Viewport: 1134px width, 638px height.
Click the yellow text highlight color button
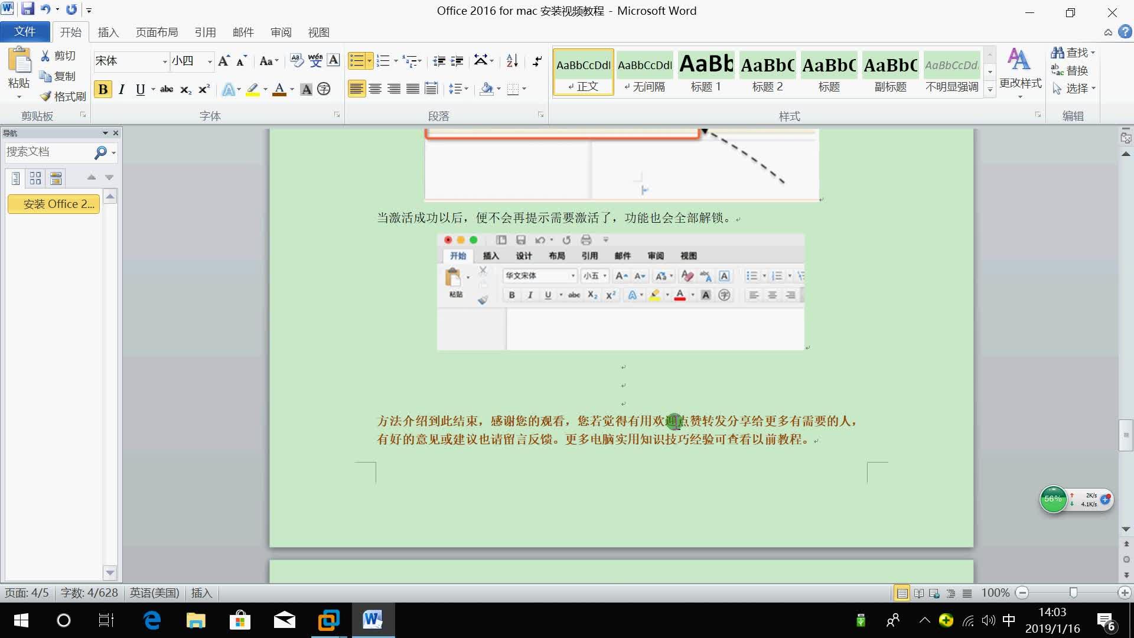pyautogui.click(x=253, y=89)
